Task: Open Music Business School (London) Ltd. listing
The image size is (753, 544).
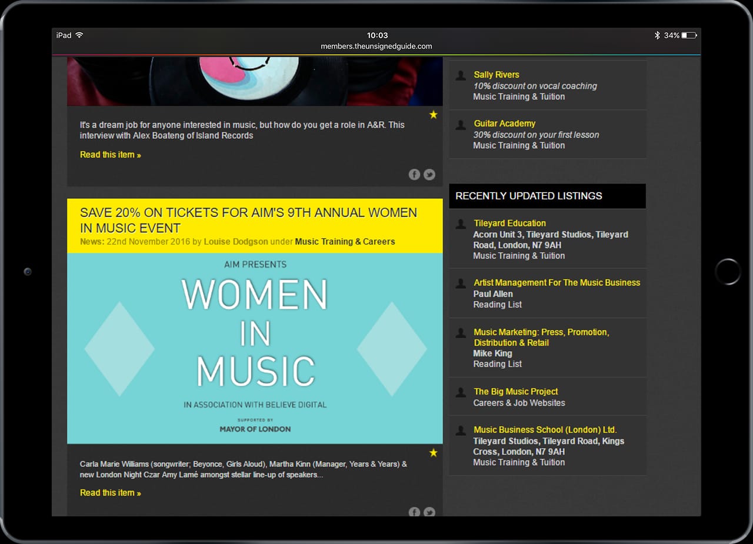Action: click(545, 429)
